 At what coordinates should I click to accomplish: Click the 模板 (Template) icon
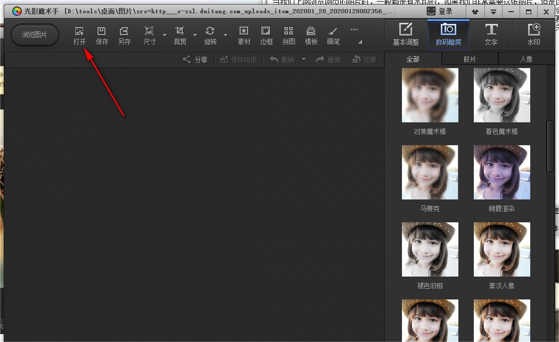[x=311, y=35]
